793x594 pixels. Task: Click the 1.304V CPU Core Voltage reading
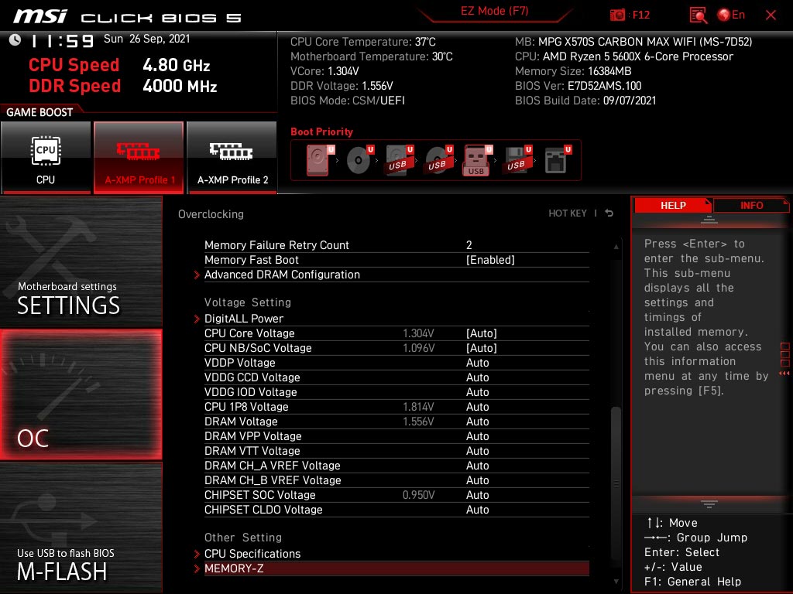[418, 333]
